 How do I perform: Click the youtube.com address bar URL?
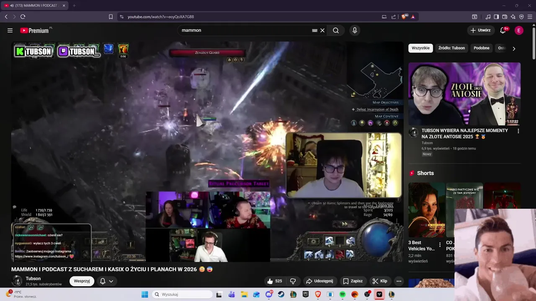click(x=161, y=17)
